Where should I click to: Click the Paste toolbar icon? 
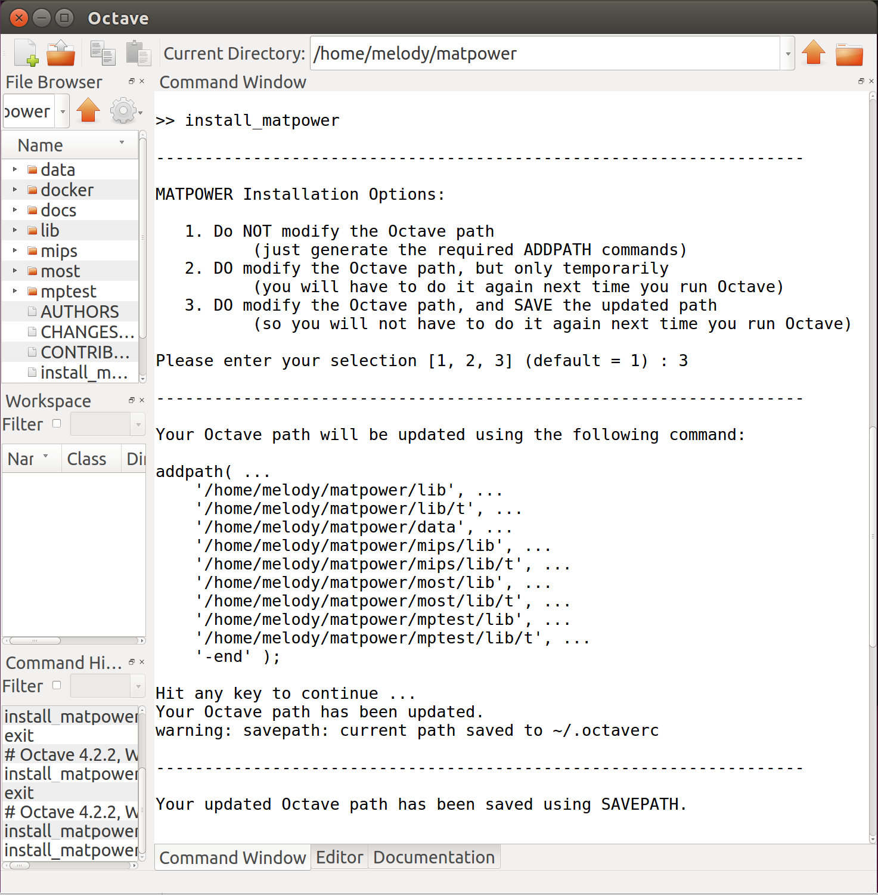(138, 53)
